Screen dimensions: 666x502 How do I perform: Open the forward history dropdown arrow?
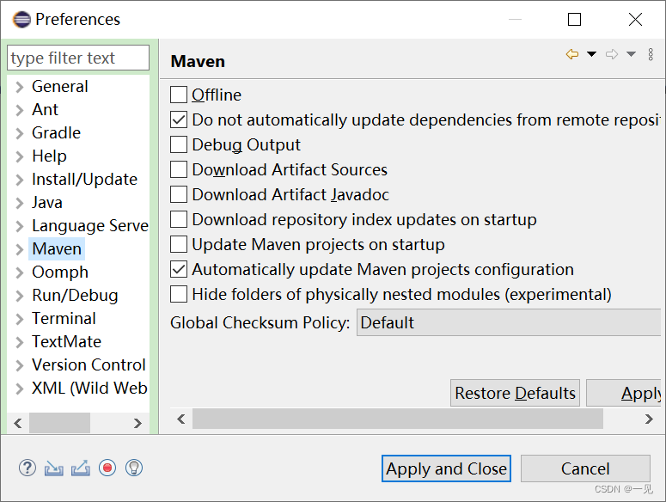(631, 54)
